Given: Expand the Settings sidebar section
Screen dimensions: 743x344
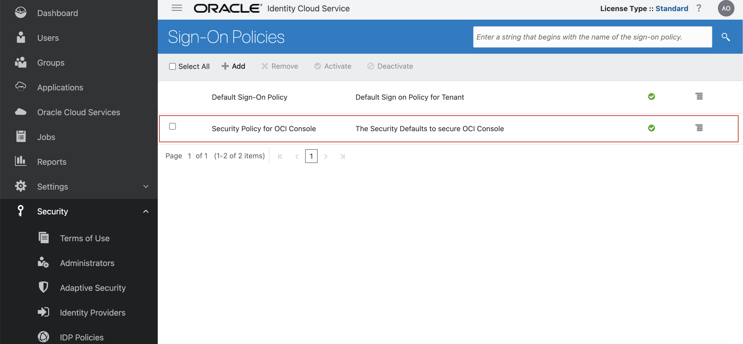Looking at the screenshot, I should tap(146, 186).
